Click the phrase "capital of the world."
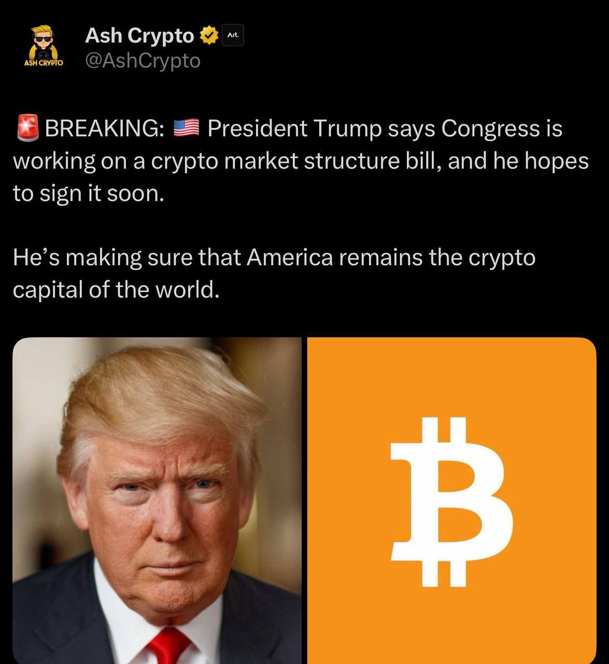This screenshot has height=664, width=609. point(116,289)
